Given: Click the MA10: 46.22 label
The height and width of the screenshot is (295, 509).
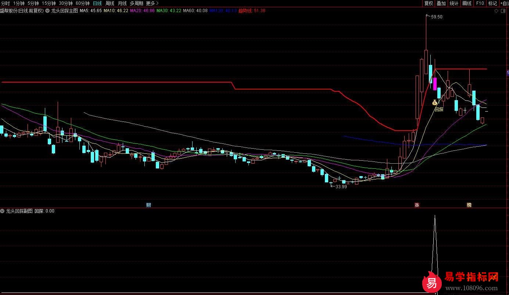Looking at the screenshot, I should 116,11.
